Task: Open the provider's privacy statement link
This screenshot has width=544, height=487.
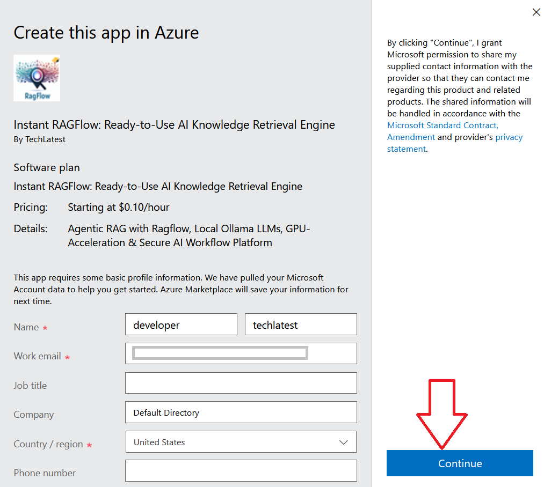Action: (x=455, y=143)
